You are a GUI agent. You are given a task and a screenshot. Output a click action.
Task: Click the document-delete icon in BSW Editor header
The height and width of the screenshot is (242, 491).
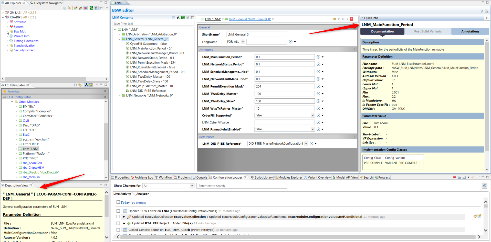pyautogui.click(x=487, y=11)
